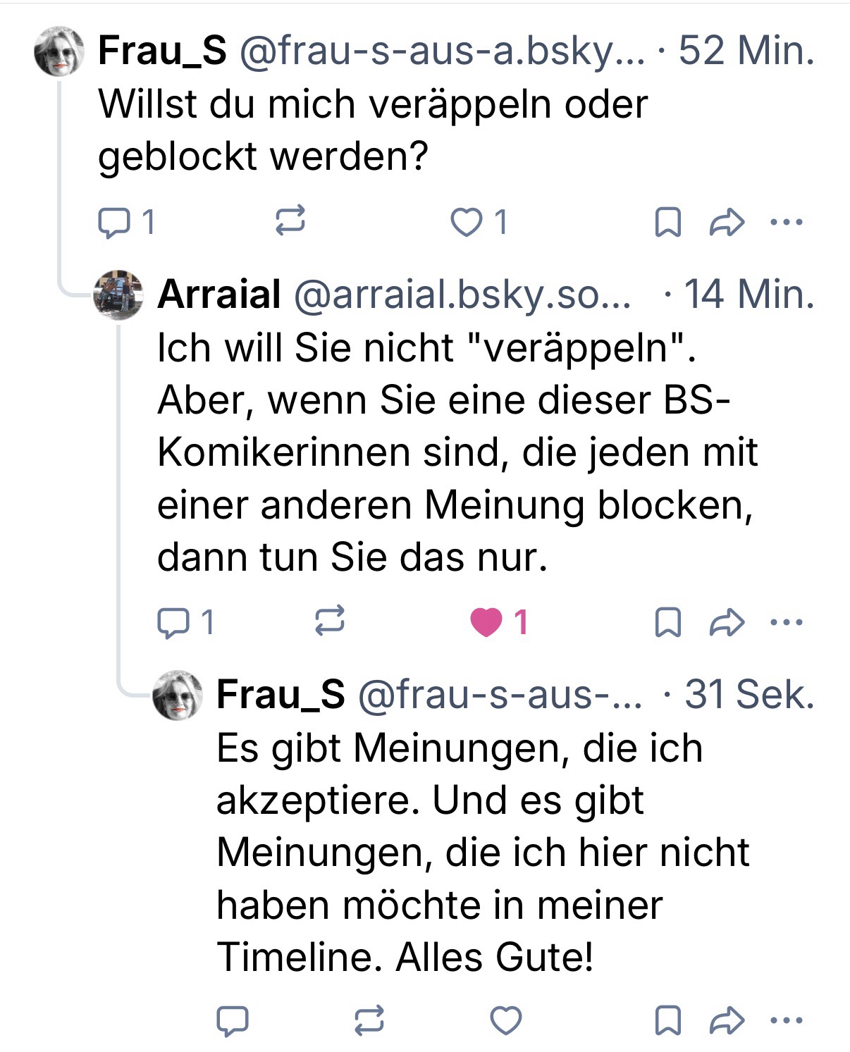This screenshot has width=850, height=1052.
Task: Open more options on Frau_S's first post
Action: coord(787,223)
